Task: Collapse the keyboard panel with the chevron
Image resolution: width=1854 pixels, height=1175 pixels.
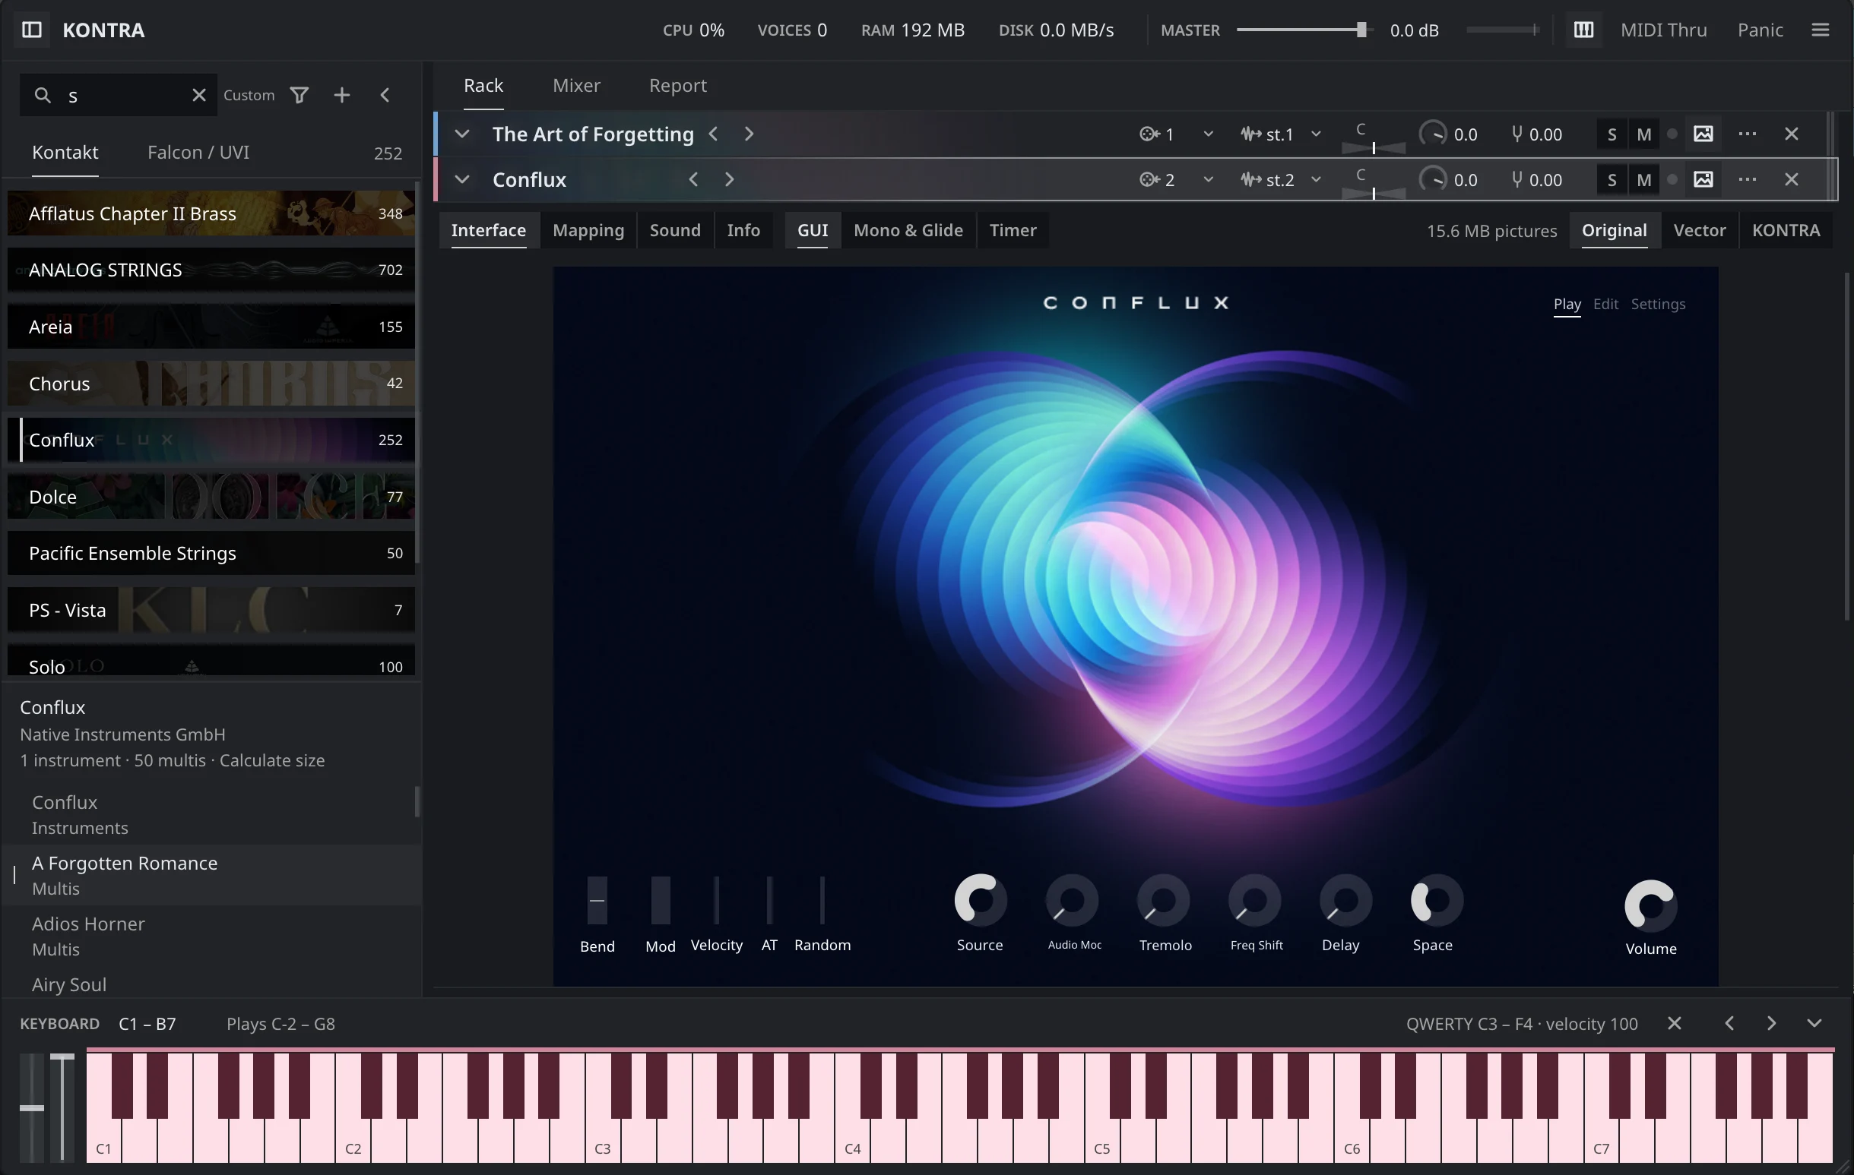Action: (1814, 1023)
